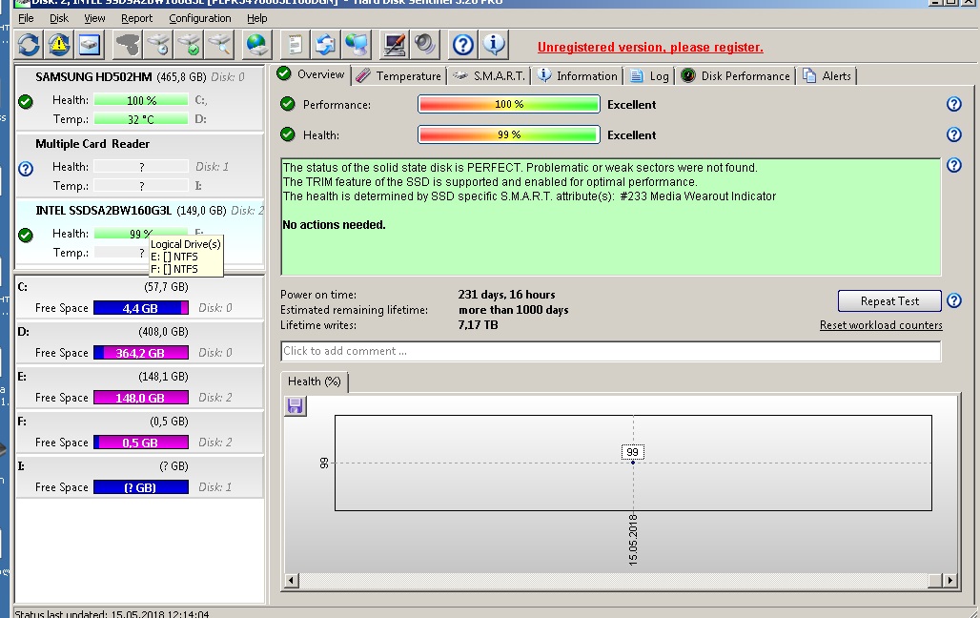This screenshot has height=618, width=980.
Task: Switch to the Temperature tab
Action: tap(399, 76)
